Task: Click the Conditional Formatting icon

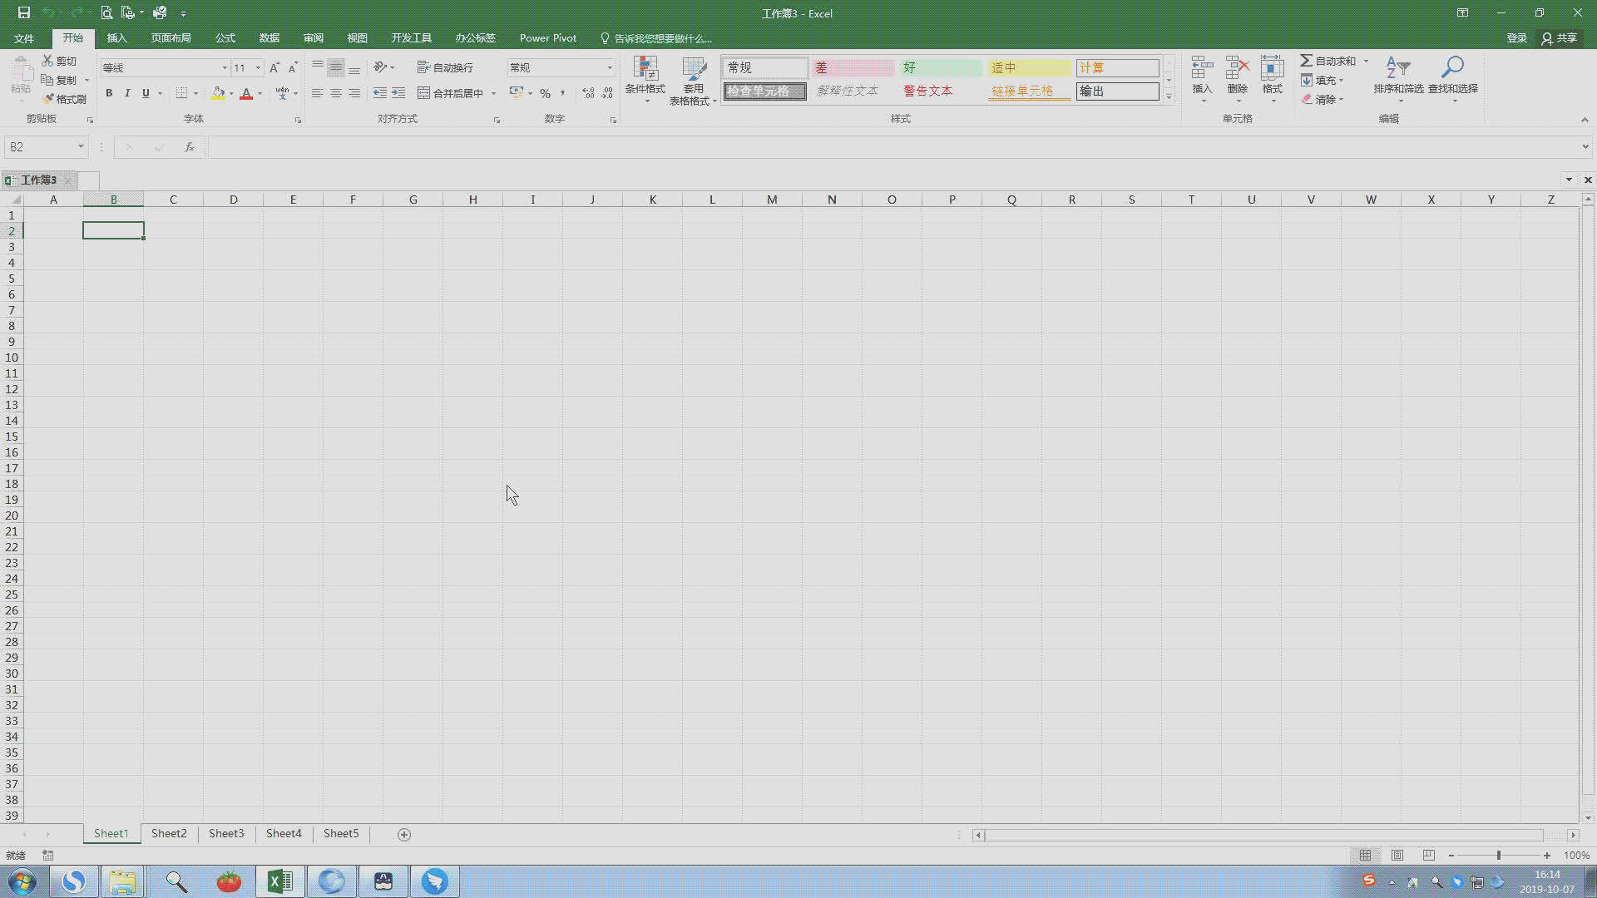Action: 645,69
